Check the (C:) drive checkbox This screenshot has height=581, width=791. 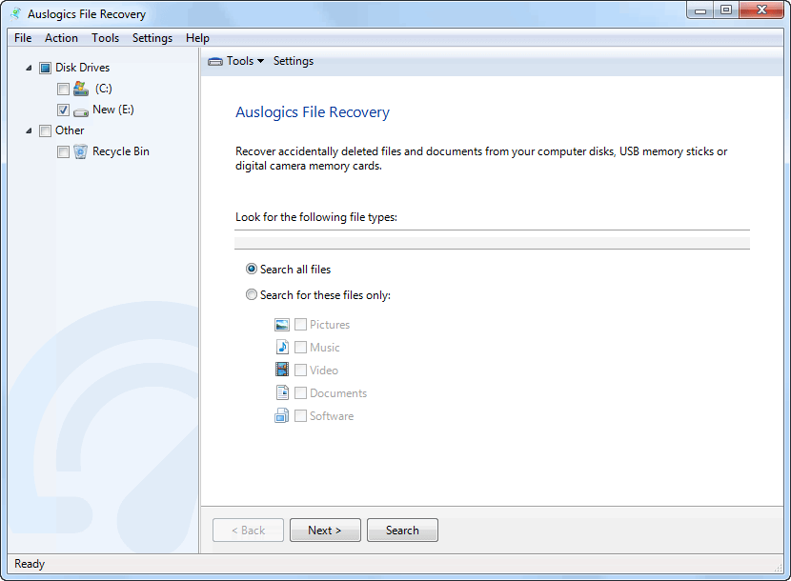coord(63,90)
